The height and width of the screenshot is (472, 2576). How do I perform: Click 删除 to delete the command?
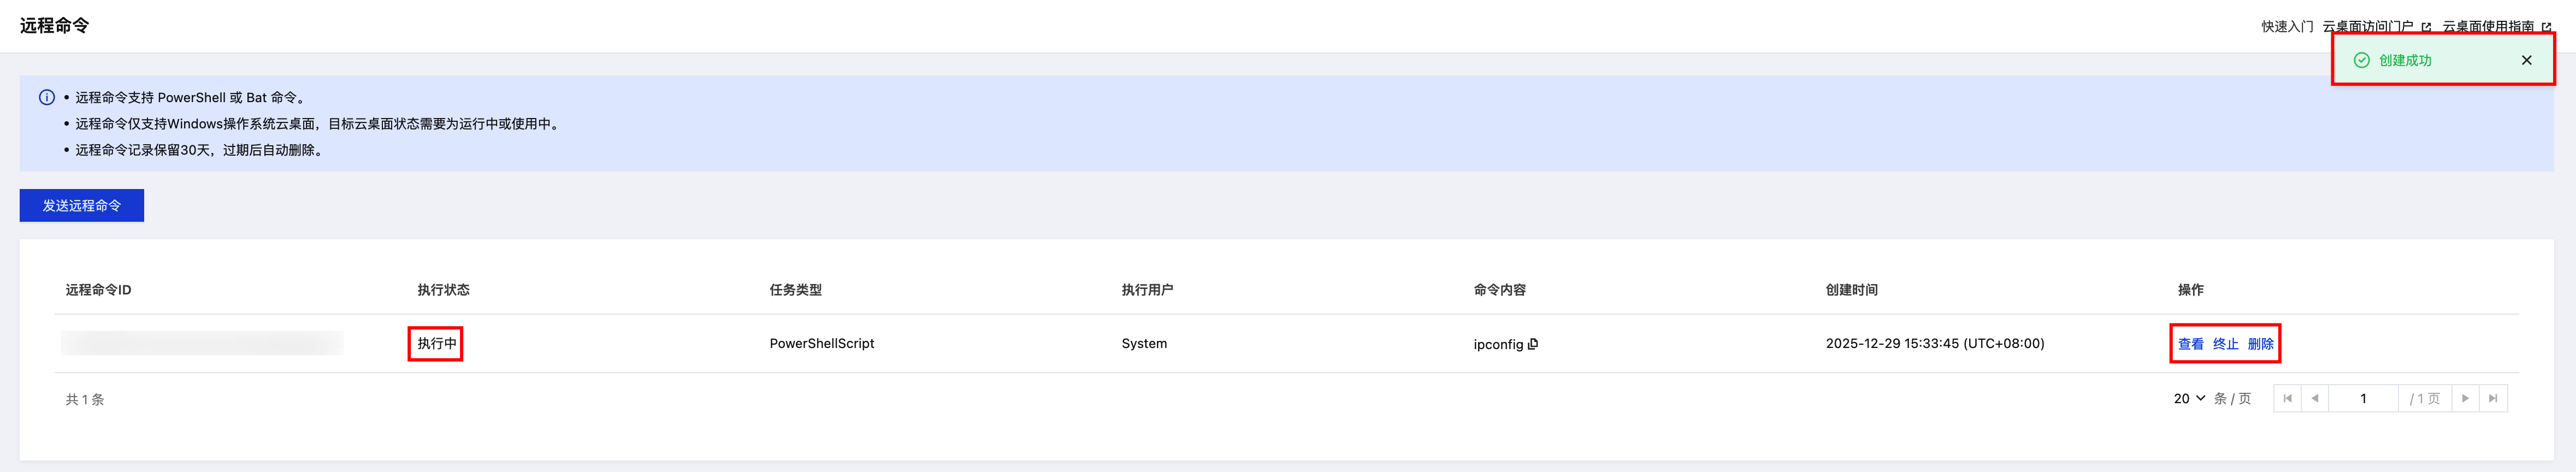point(2260,344)
